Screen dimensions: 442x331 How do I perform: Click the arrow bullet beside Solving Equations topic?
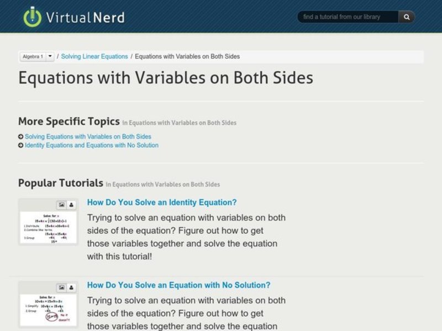pyautogui.click(x=20, y=136)
